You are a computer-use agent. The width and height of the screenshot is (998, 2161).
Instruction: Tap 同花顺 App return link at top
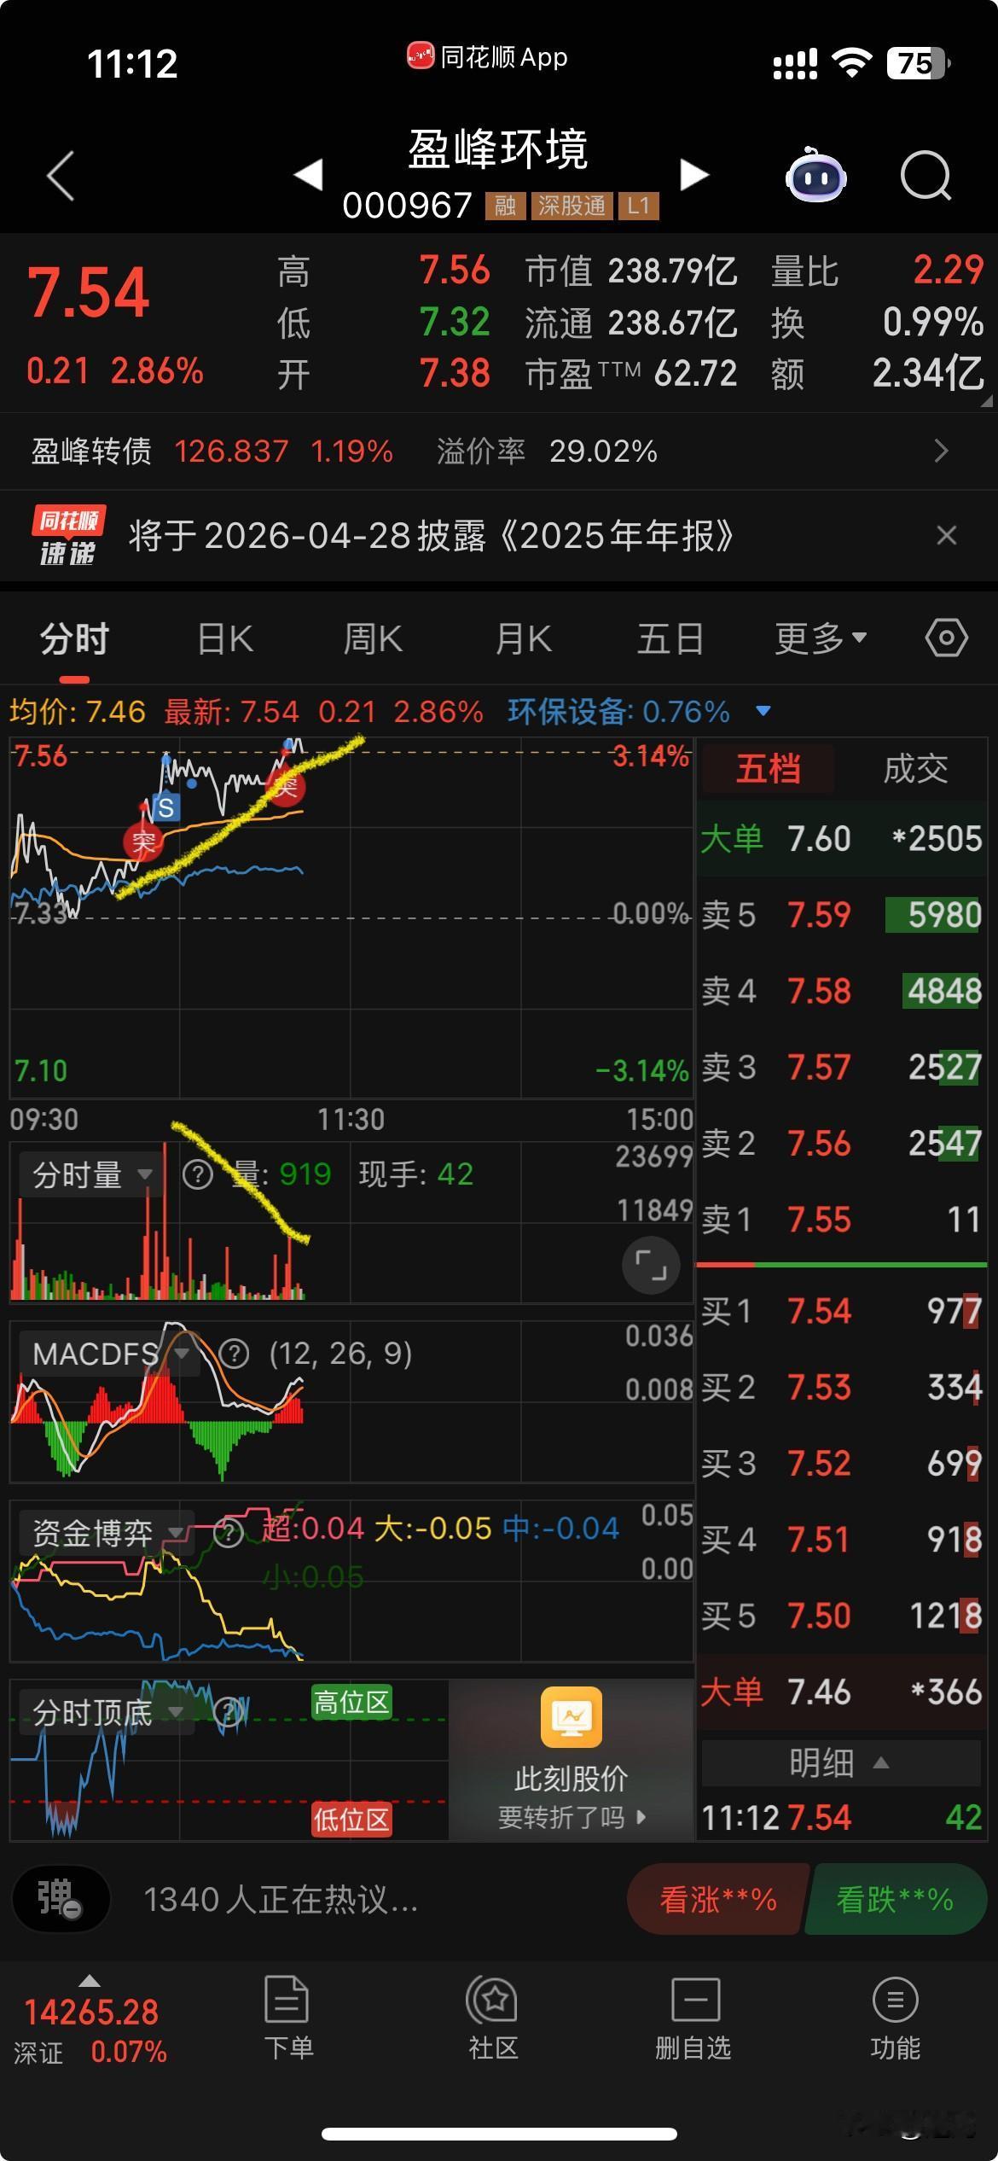point(487,57)
